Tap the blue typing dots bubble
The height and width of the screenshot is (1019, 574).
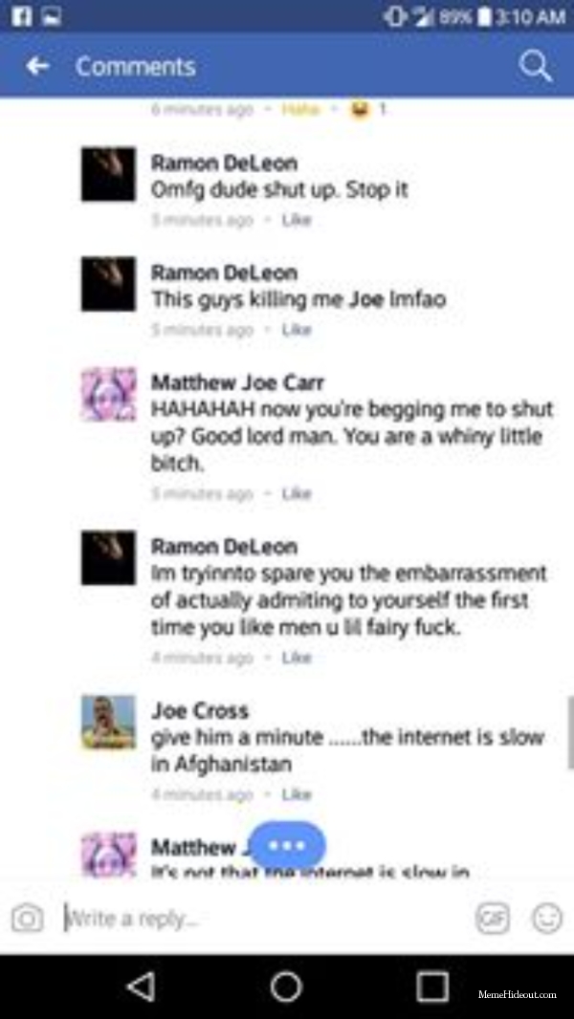click(287, 845)
